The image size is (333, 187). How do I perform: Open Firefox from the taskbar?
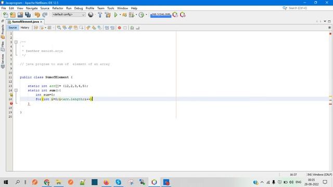click(x=106, y=182)
